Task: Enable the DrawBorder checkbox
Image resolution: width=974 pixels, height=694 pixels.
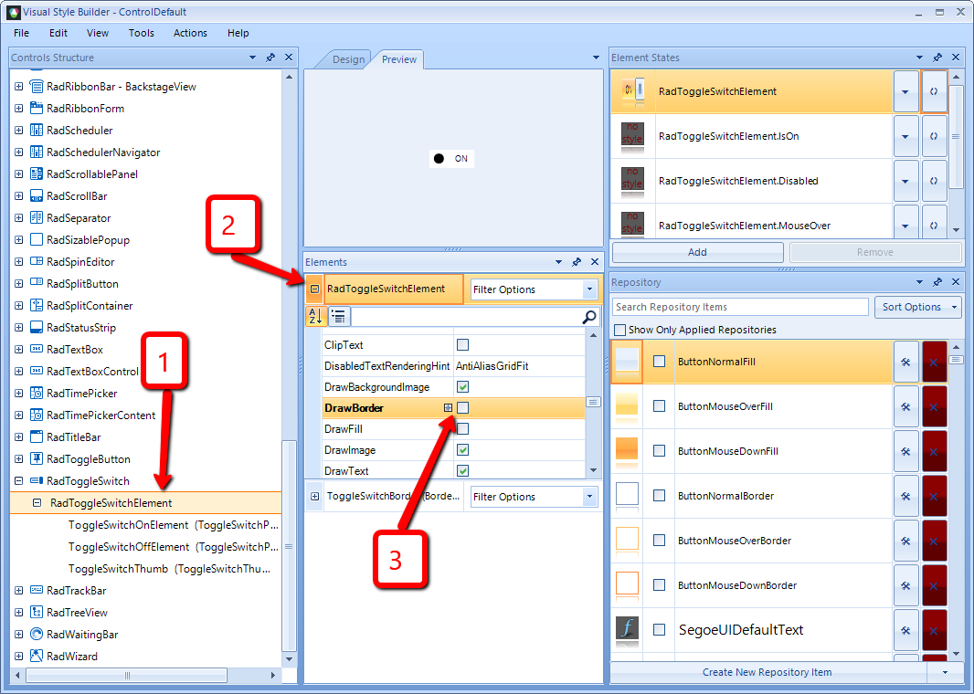Action: point(462,408)
